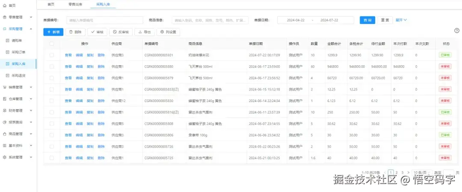The width and height of the screenshot is (462, 192).
Task: Click the 零售管理 retail icon in sidebar
Action: (4, 17)
